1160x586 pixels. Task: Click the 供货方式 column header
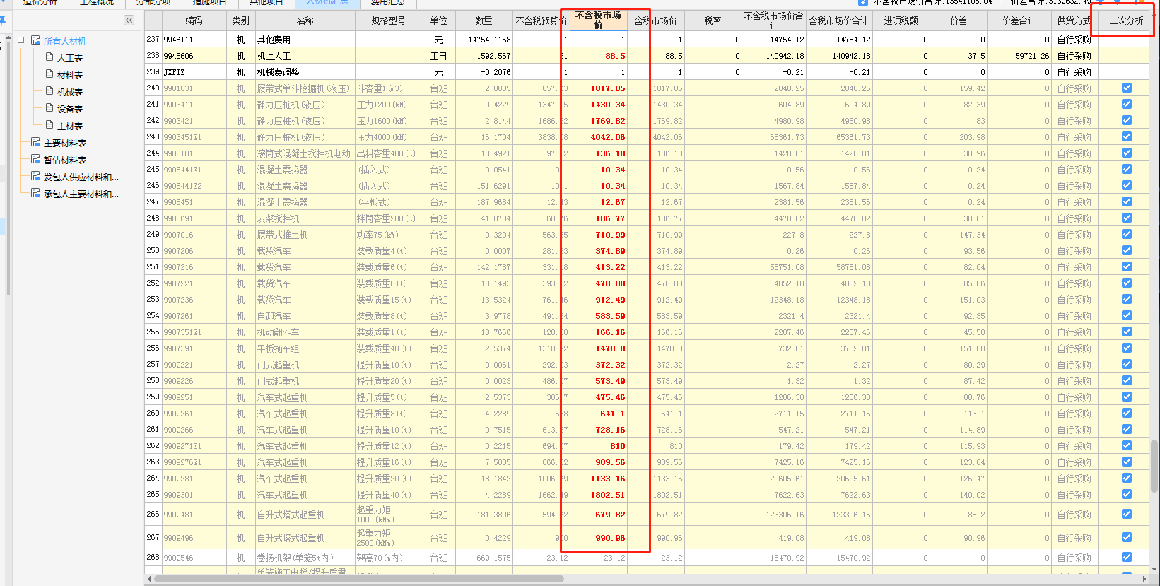[1074, 20]
